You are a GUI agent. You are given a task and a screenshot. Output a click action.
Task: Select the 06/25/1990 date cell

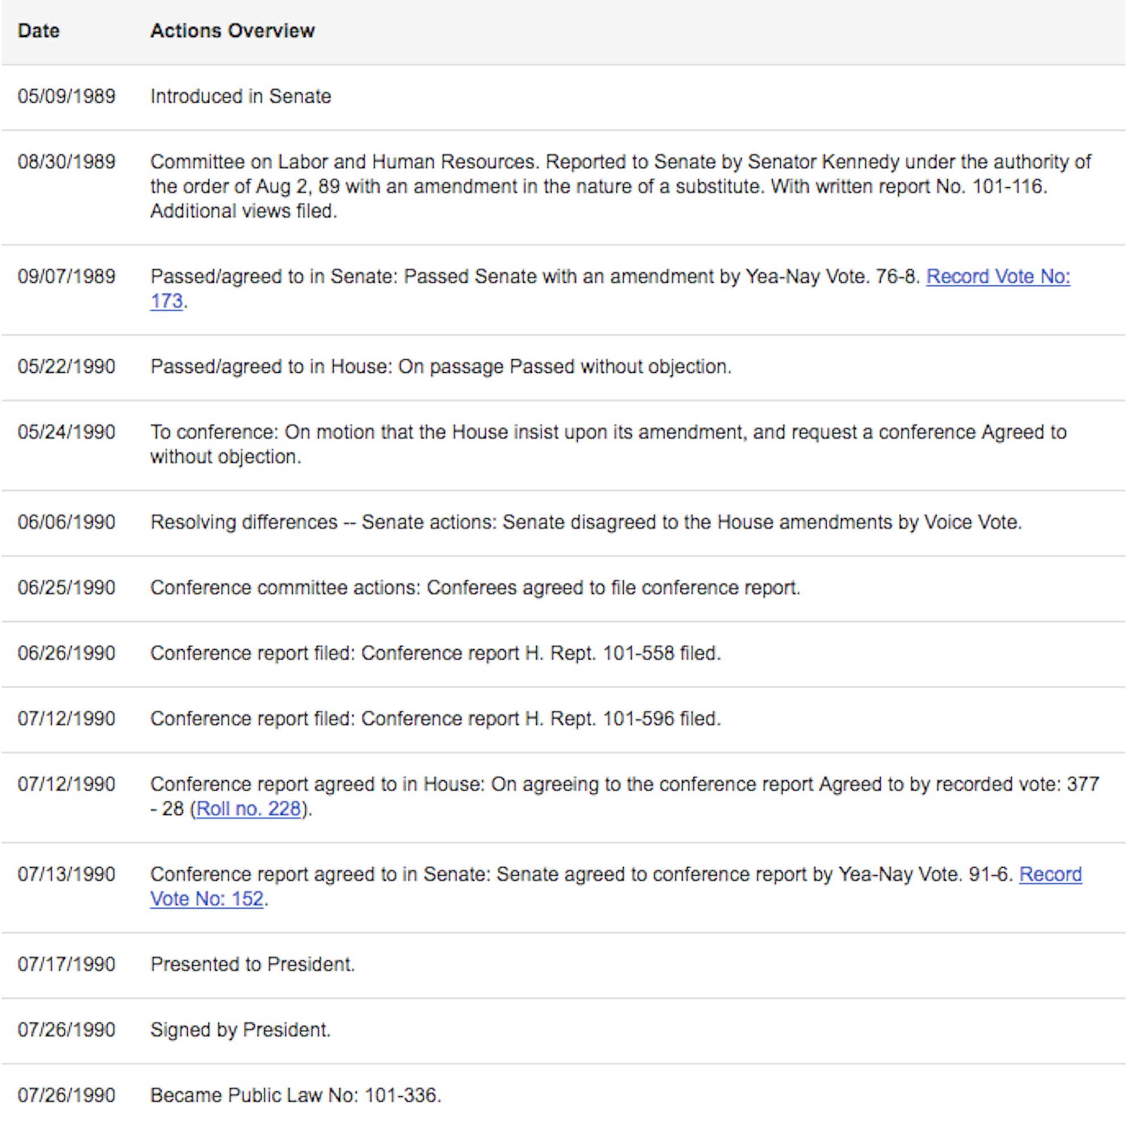coord(66,588)
